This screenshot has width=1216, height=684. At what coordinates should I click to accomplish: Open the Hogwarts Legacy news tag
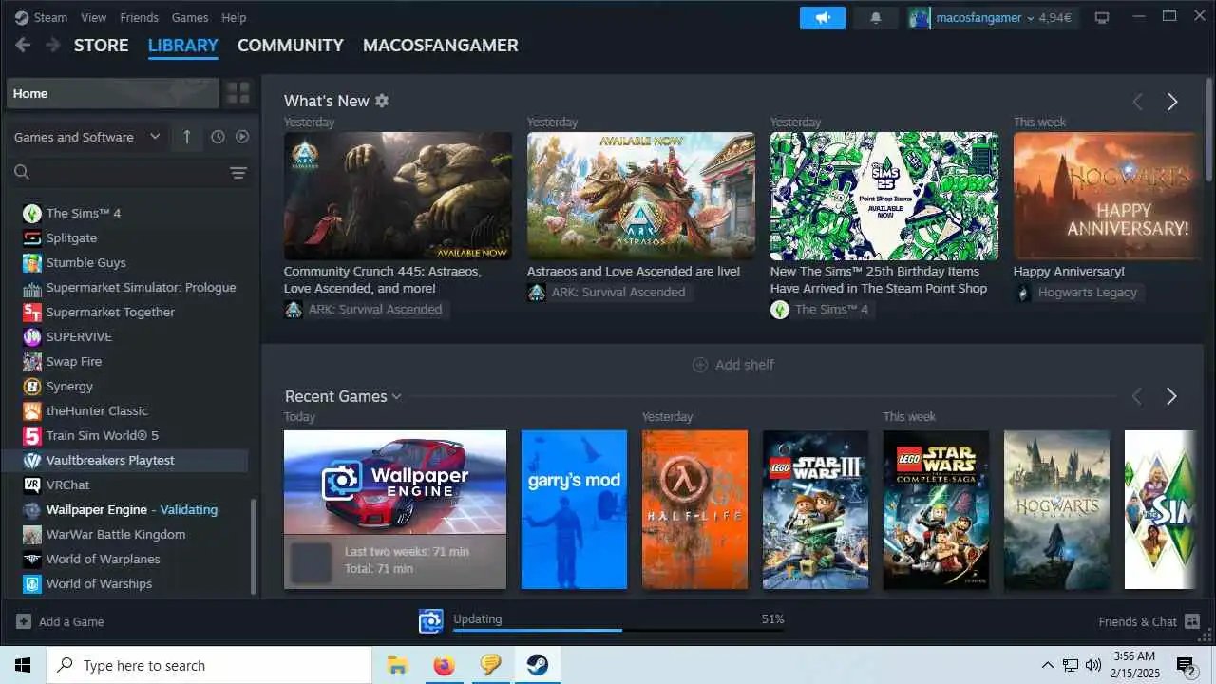[x=1077, y=292]
